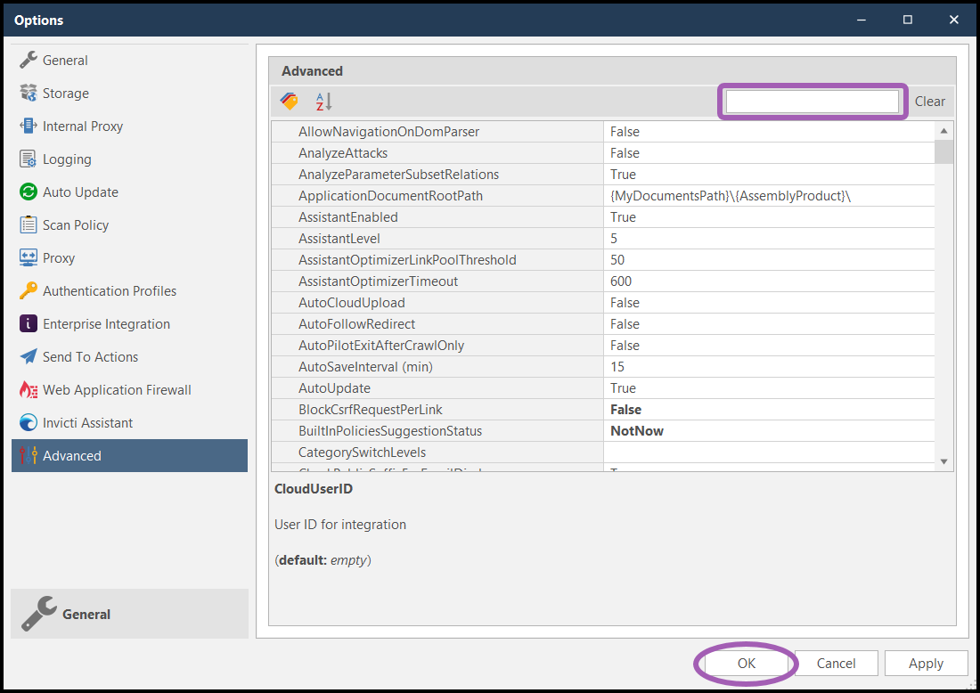Click the Invicti Assistant icon
The height and width of the screenshot is (693, 980).
click(x=25, y=422)
